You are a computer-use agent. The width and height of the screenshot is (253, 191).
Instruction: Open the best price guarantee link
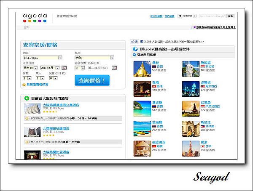click(x=38, y=85)
